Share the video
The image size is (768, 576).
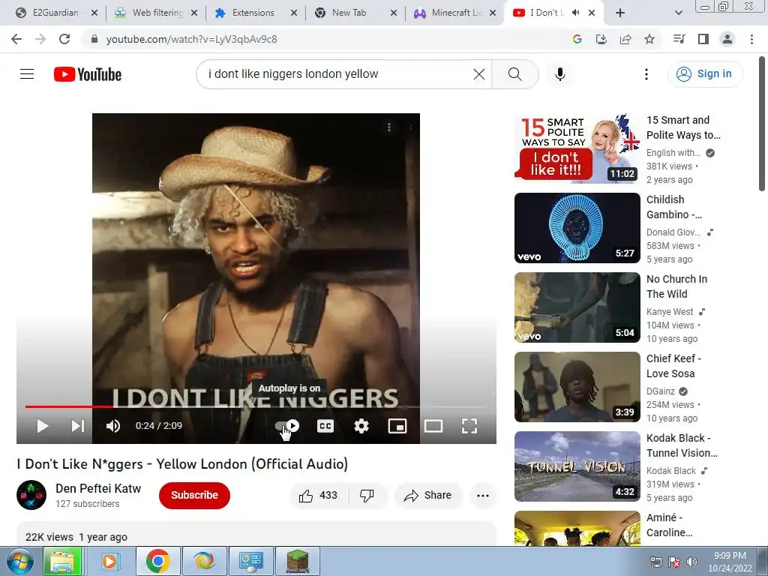427,496
